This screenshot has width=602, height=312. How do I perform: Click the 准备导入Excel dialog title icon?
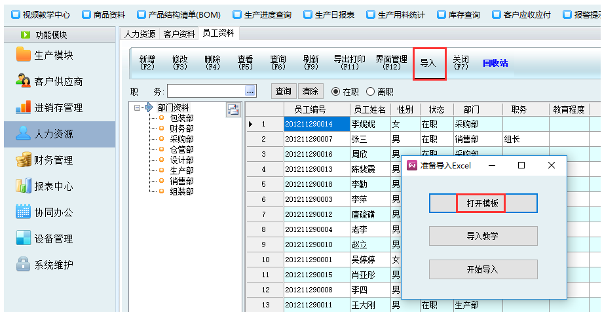[412, 165]
